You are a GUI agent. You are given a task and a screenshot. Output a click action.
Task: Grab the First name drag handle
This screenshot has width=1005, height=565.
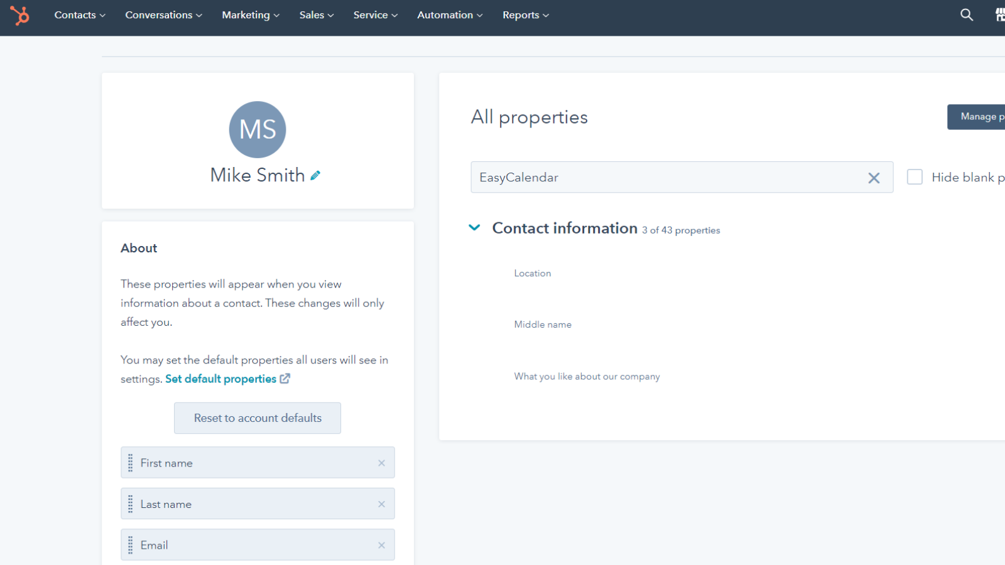coord(131,463)
